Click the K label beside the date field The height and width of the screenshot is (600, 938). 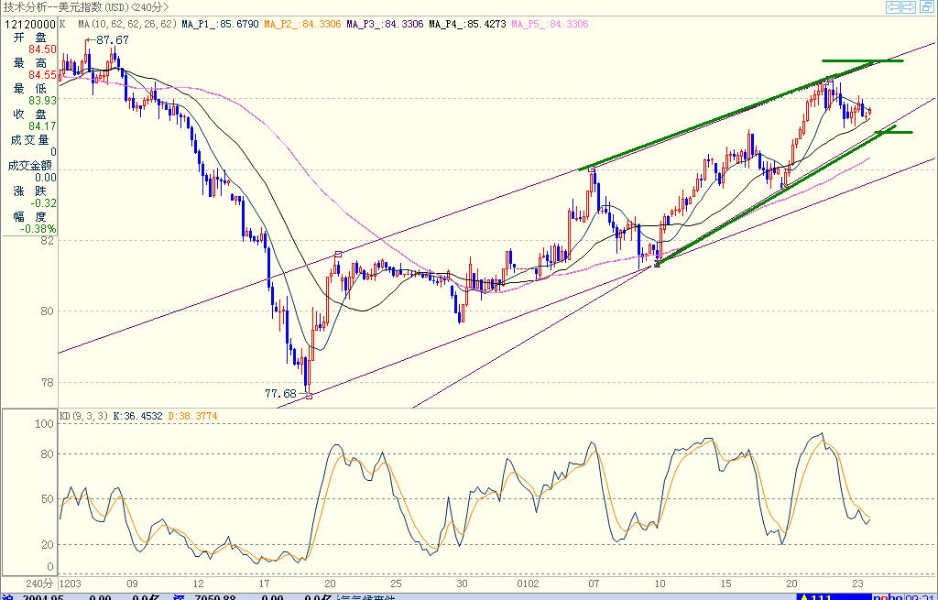[63, 25]
